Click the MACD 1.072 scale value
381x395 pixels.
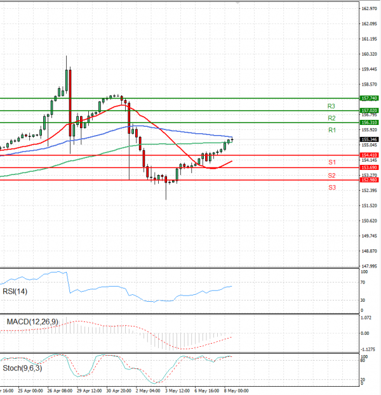pos(366,318)
